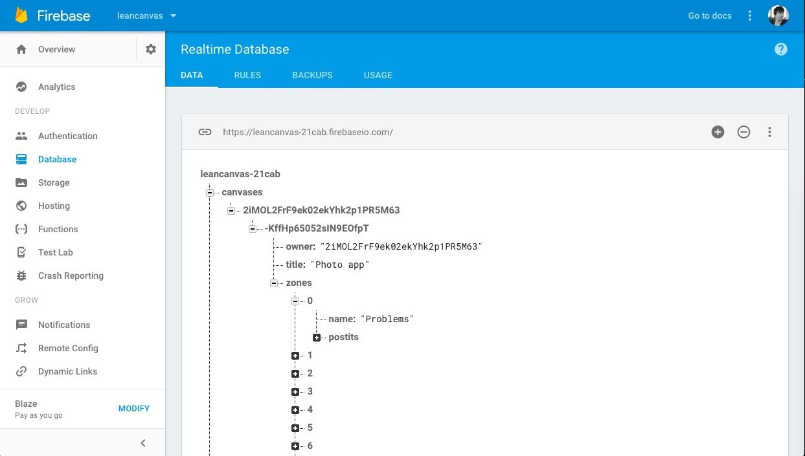Edit the owner value field
This screenshot has width=805, height=456.
[402, 246]
